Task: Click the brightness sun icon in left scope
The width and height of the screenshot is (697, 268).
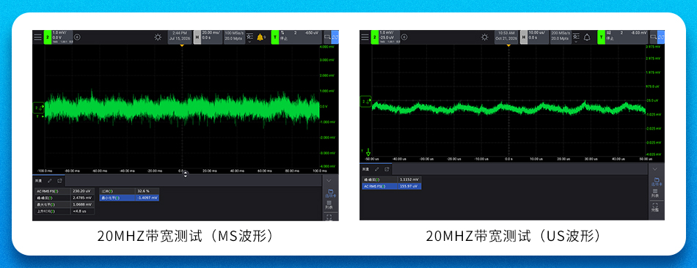Action: pos(158,37)
